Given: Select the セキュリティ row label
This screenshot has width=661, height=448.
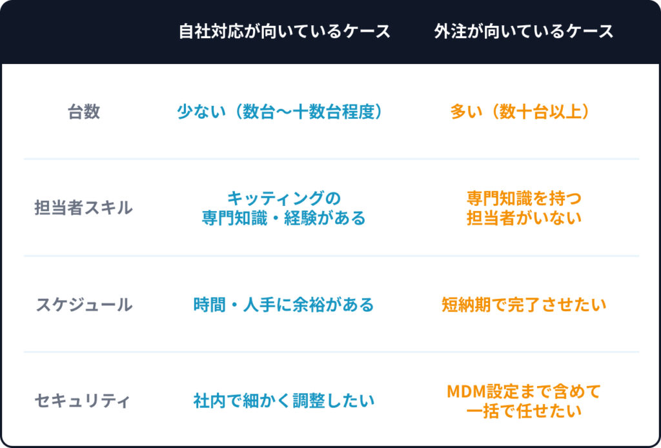Looking at the screenshot, I should coord(83,401).
